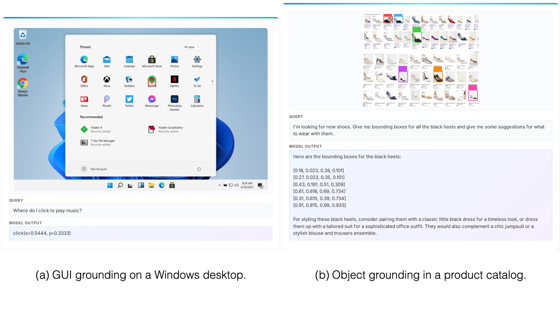Open the Widgets panel from the taskbar

pyautogui.click(x=141, y=186)
